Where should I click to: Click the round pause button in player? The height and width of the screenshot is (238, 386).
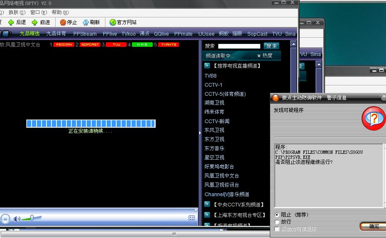click(x=5, y=219)
